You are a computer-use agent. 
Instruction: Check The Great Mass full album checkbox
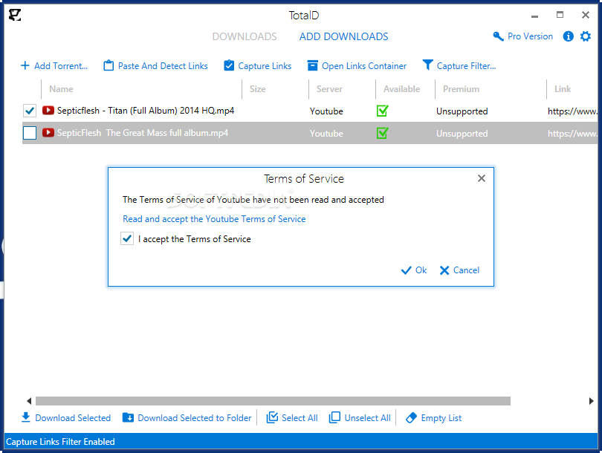pyautogui.click(x=30, y=133)
